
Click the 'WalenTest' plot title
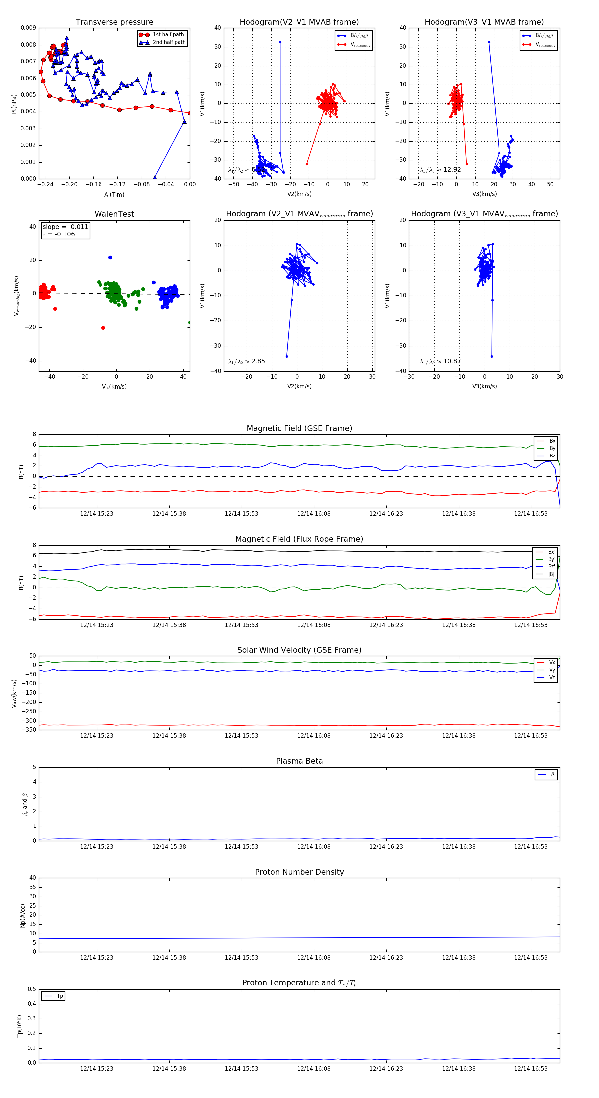(114, 214)
